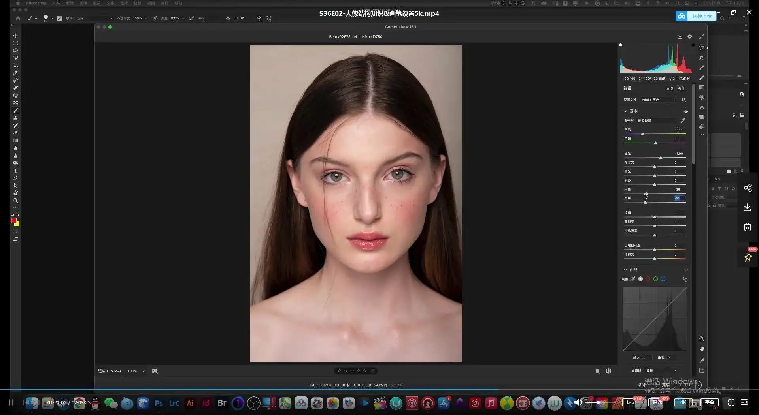
Task: Open the zoom level 100% dropdown menu
Action: point(143,371)
